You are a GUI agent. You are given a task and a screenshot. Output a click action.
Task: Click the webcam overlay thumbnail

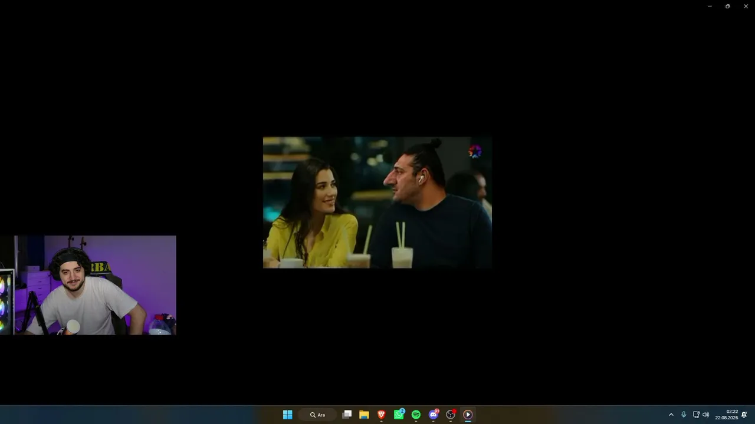point(88,285)
